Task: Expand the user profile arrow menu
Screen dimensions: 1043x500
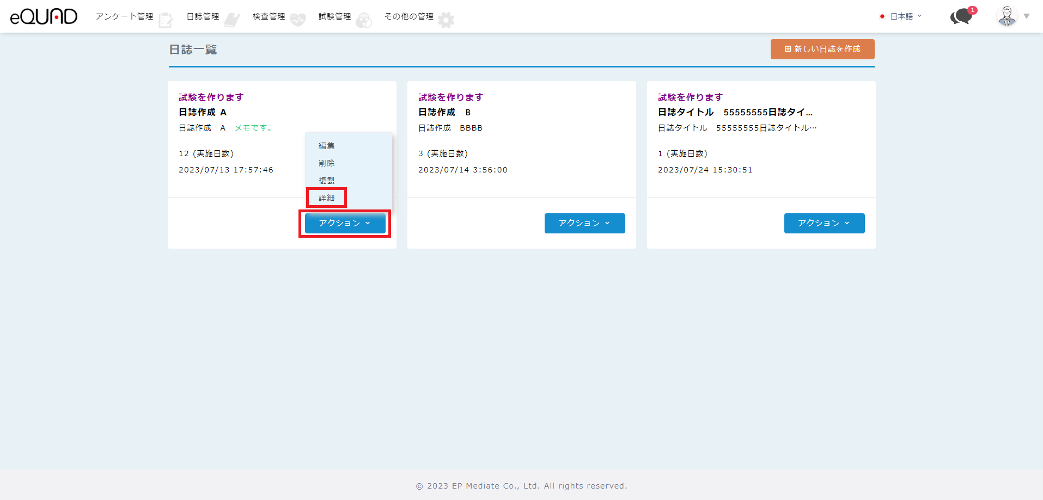Action: (1027, 16)
